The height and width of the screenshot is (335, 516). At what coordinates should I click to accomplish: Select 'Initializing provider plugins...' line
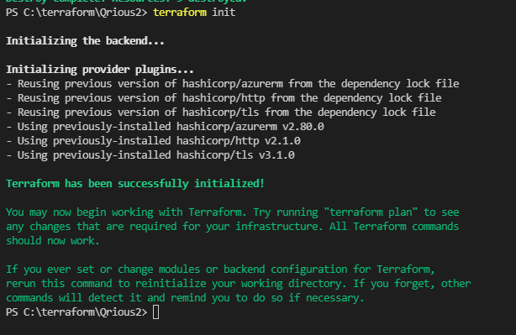click(x=100, y=70)
